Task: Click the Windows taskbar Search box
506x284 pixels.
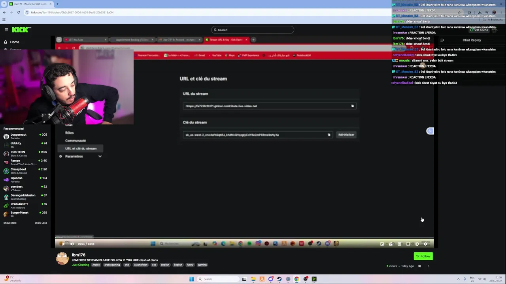Action: pos(217,279)
